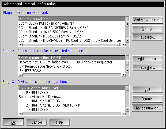The height and width of the screenshot is (129, 166).
Task: Select 3Com EtherLink 10 ISA (3C509b) entry
Action: point(72,28)
